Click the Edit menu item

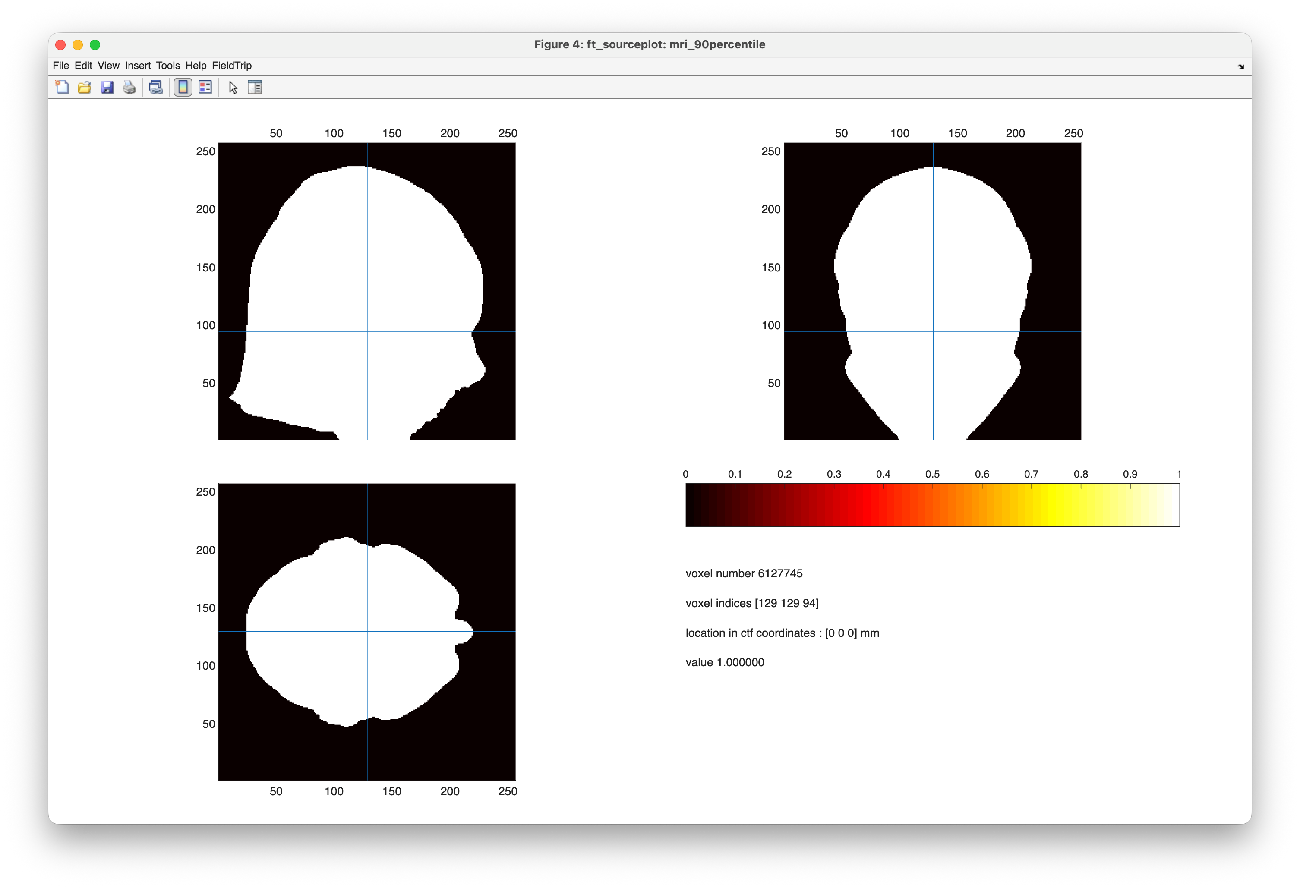click(x=83, y=66)
